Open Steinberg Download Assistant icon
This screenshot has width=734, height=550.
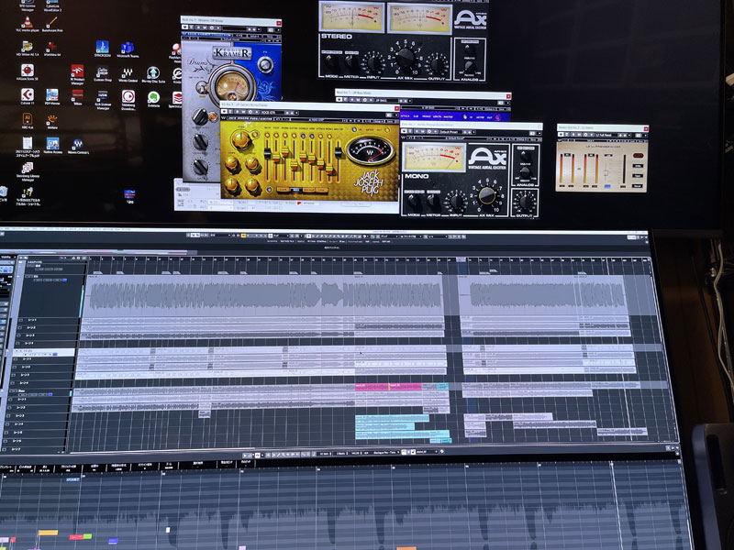(128, 99)
